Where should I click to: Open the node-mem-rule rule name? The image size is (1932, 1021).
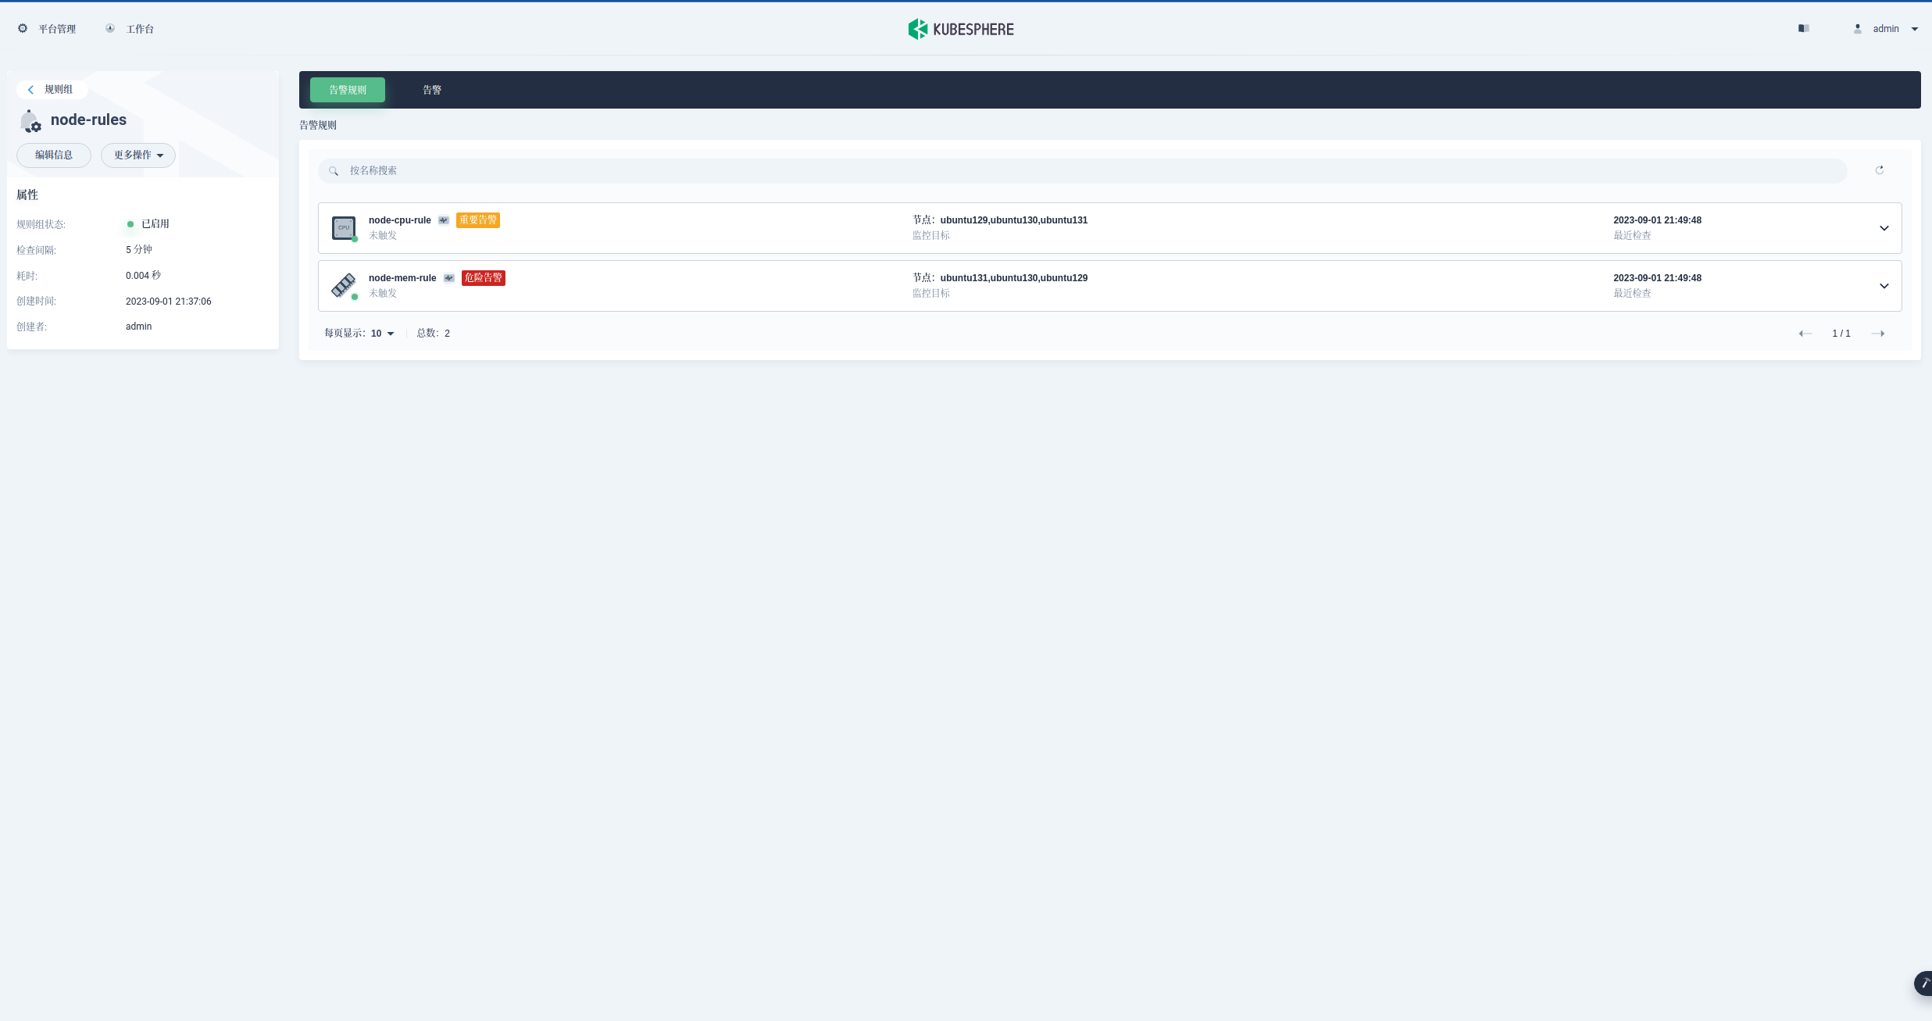[402, 278]
